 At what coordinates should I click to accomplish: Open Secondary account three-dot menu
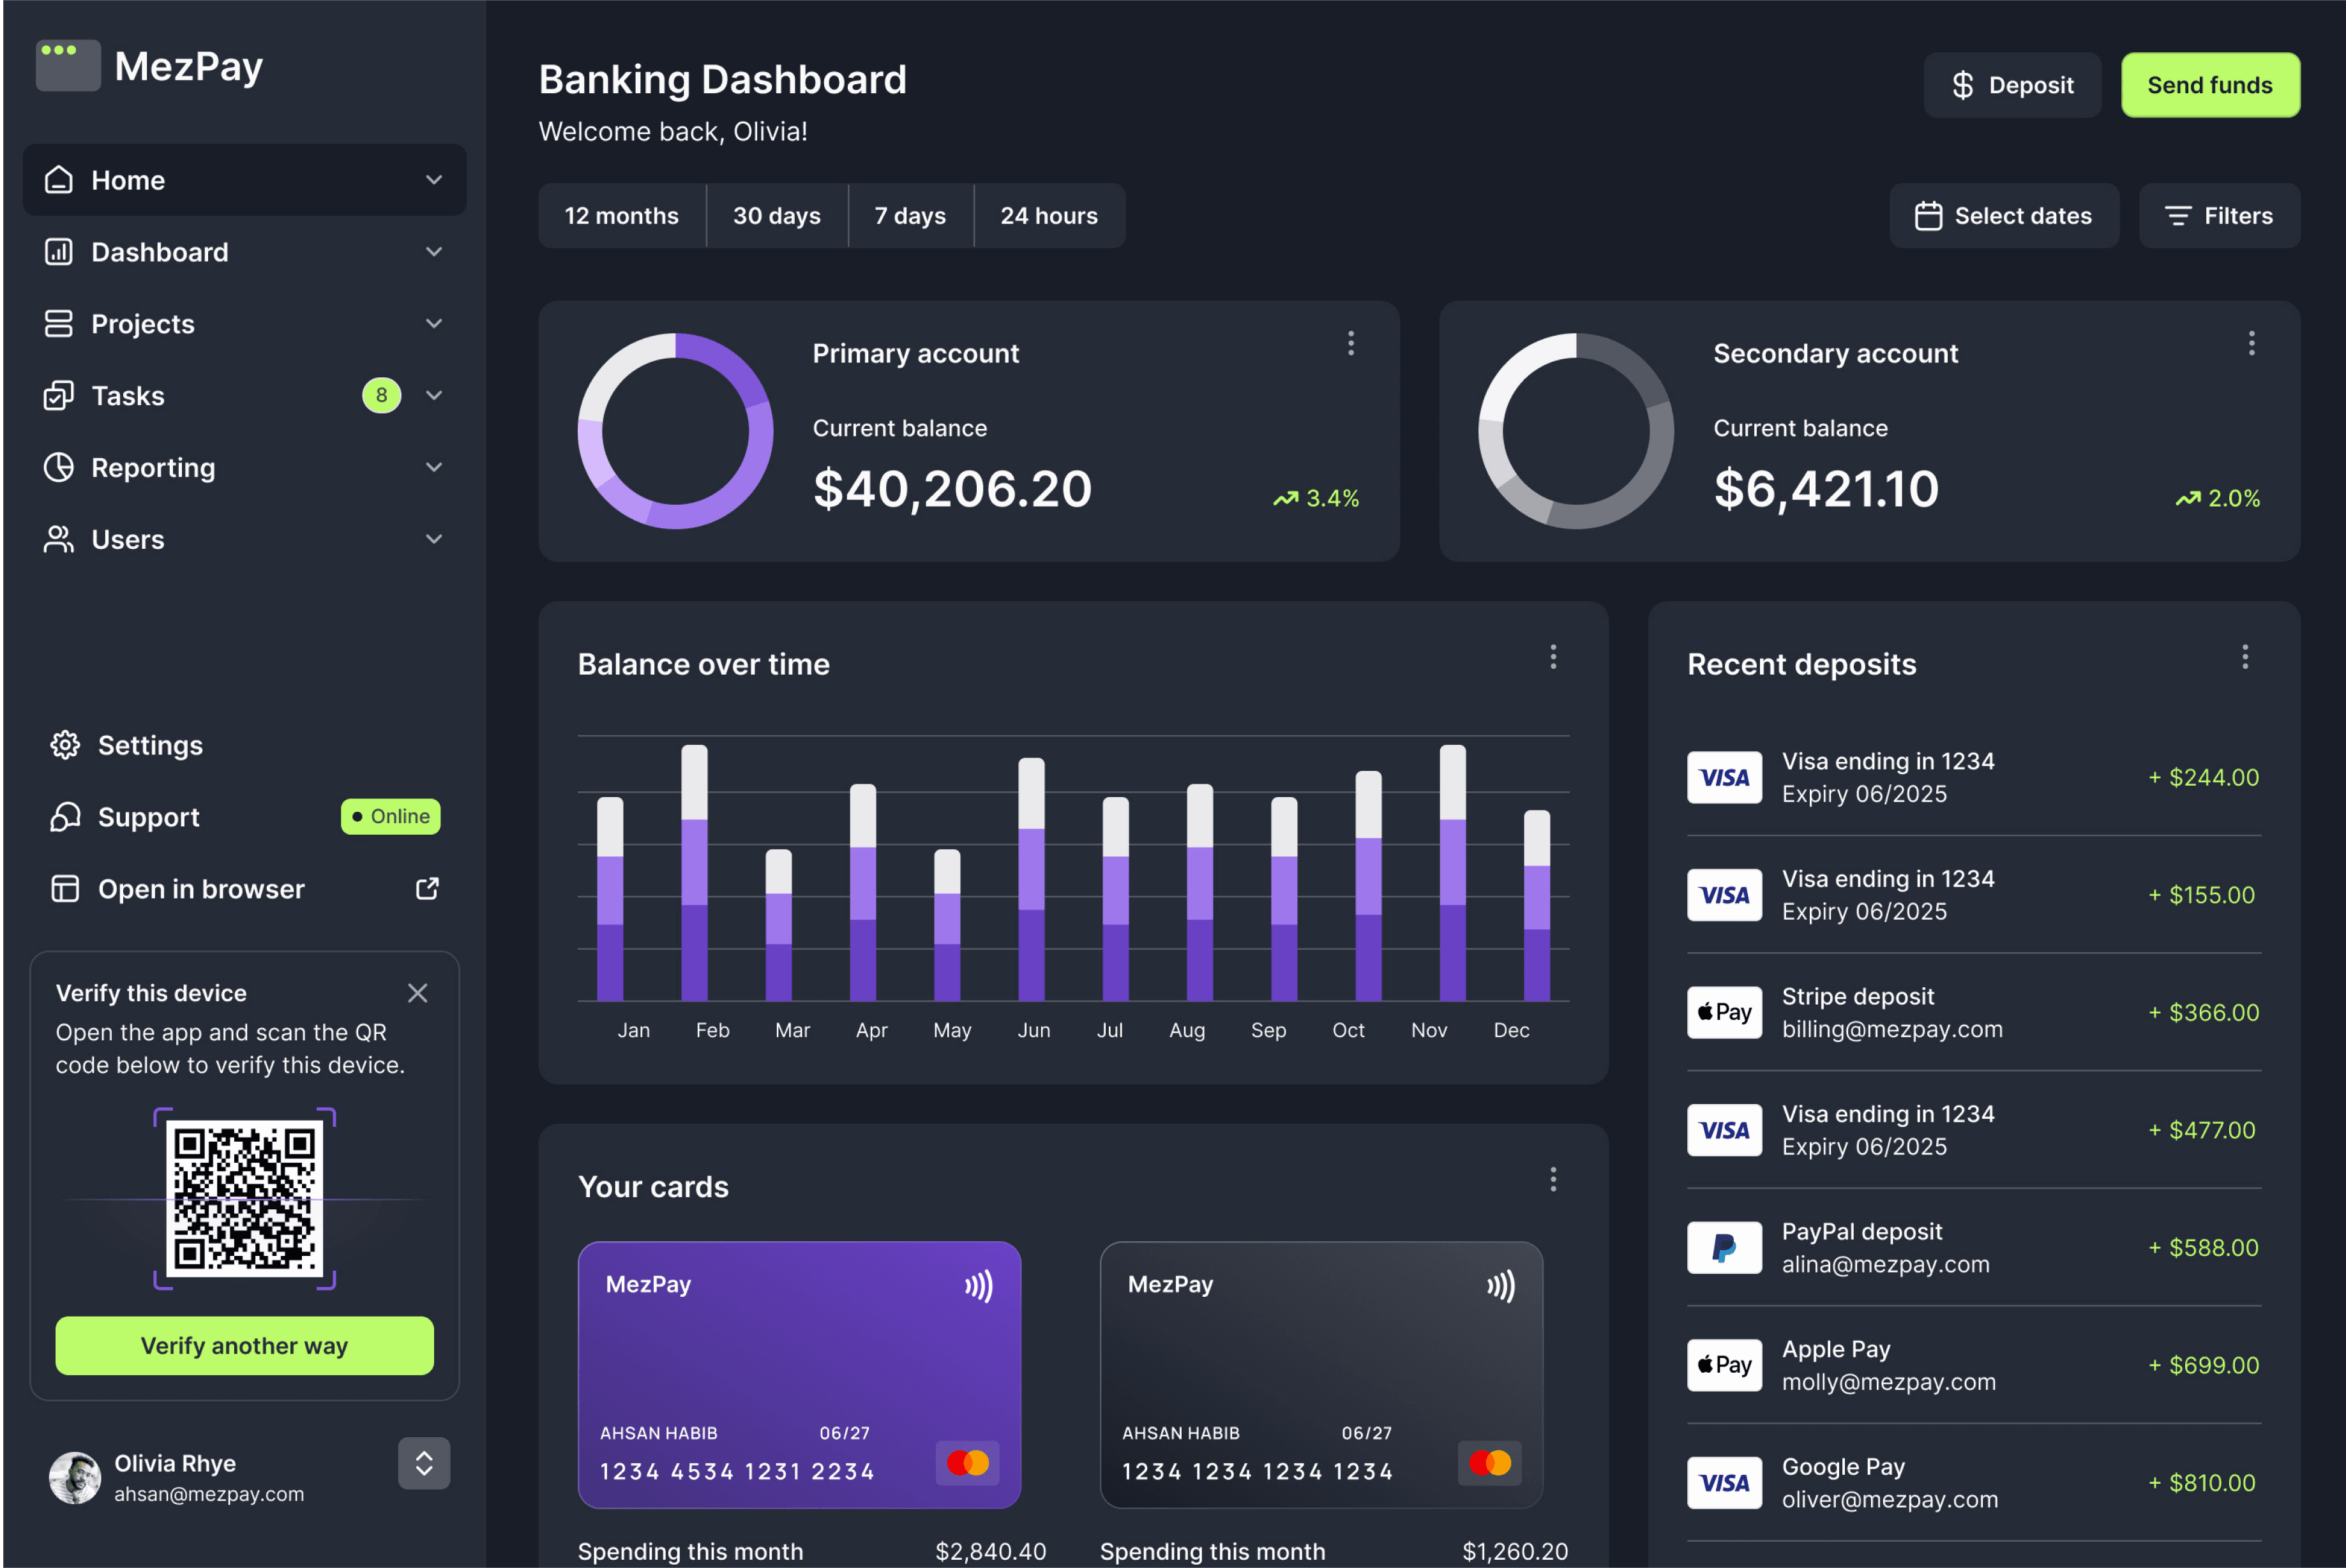point(2252,344)
